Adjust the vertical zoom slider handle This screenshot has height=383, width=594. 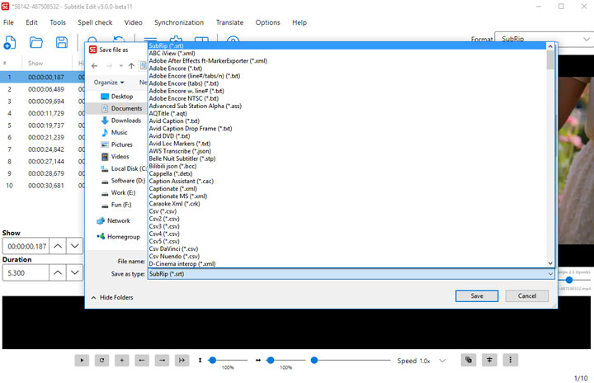click(213, 360)
